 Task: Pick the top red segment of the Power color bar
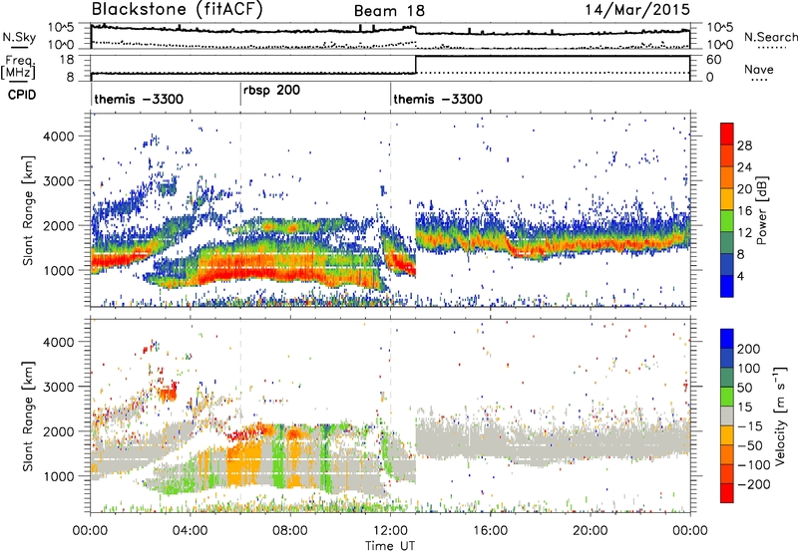(727, 134)
